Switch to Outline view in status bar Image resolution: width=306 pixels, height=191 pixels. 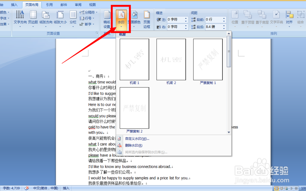click(291, 188)
